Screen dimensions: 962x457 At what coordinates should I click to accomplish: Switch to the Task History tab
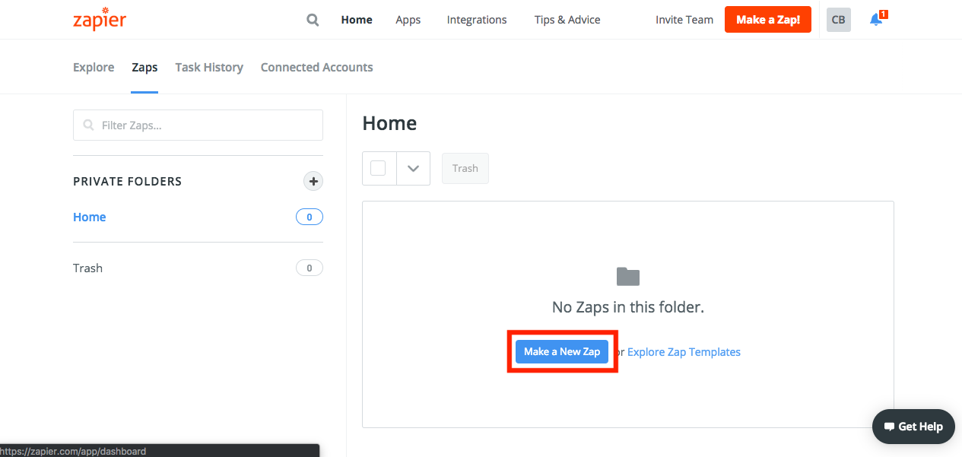click(209, 67)
